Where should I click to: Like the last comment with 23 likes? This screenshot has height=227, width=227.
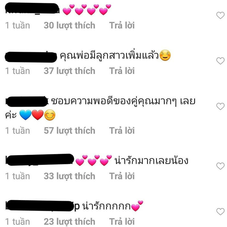pos(220,211)
